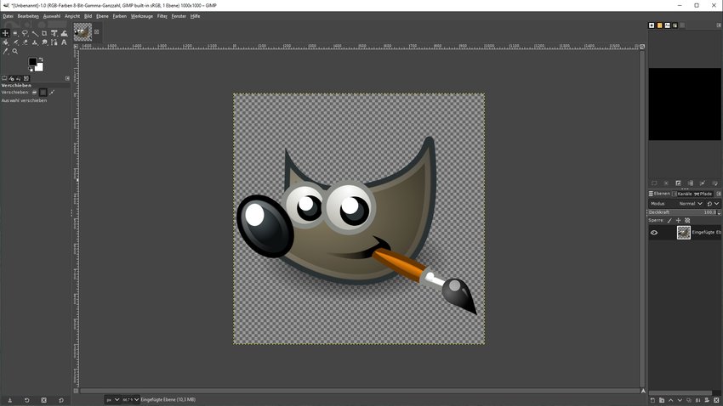Select the Fuzzy Select wand tool
Screen dimensions: 723x406
(35, 33)
